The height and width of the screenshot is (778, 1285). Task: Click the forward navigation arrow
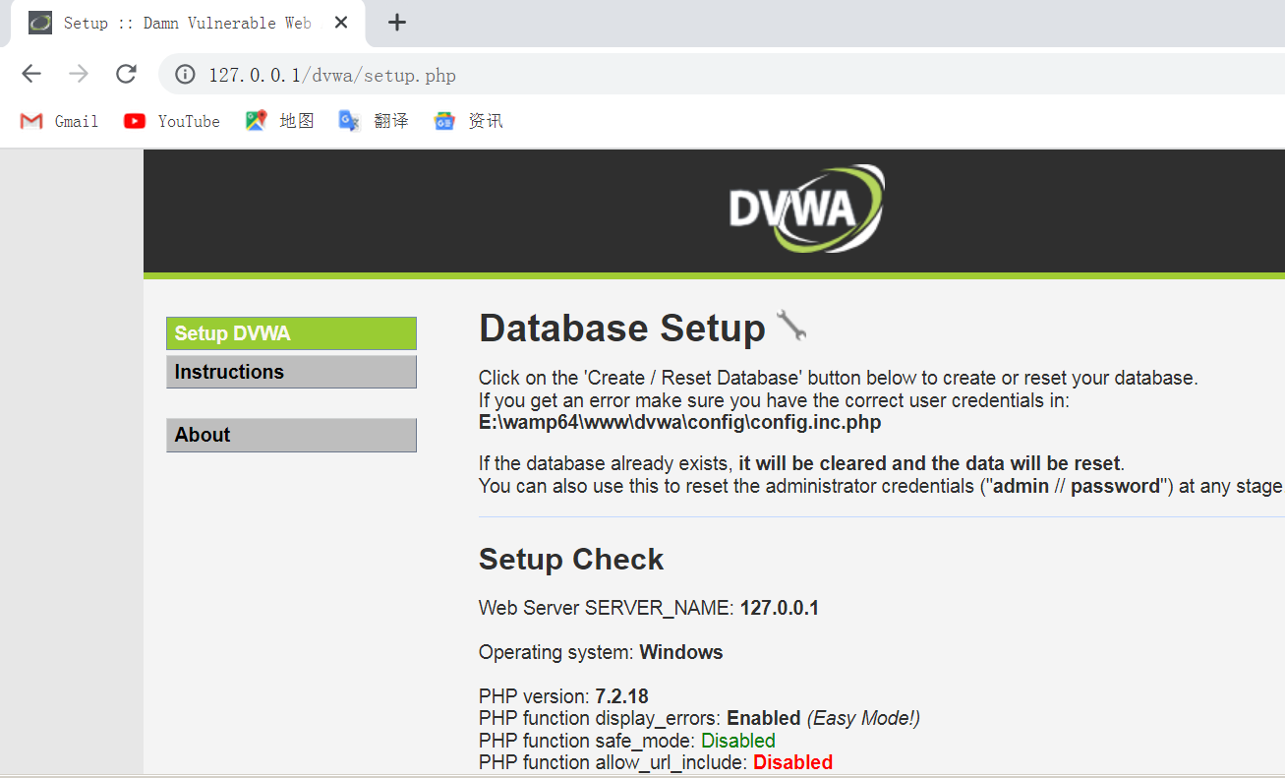click(79, 74)
